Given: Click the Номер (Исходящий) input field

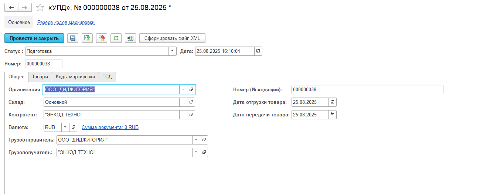Looking at the screenshot, I should pos(367,89).
